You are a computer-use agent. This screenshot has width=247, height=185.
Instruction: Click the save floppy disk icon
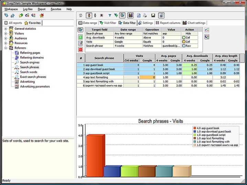click(x=153, y=15)
